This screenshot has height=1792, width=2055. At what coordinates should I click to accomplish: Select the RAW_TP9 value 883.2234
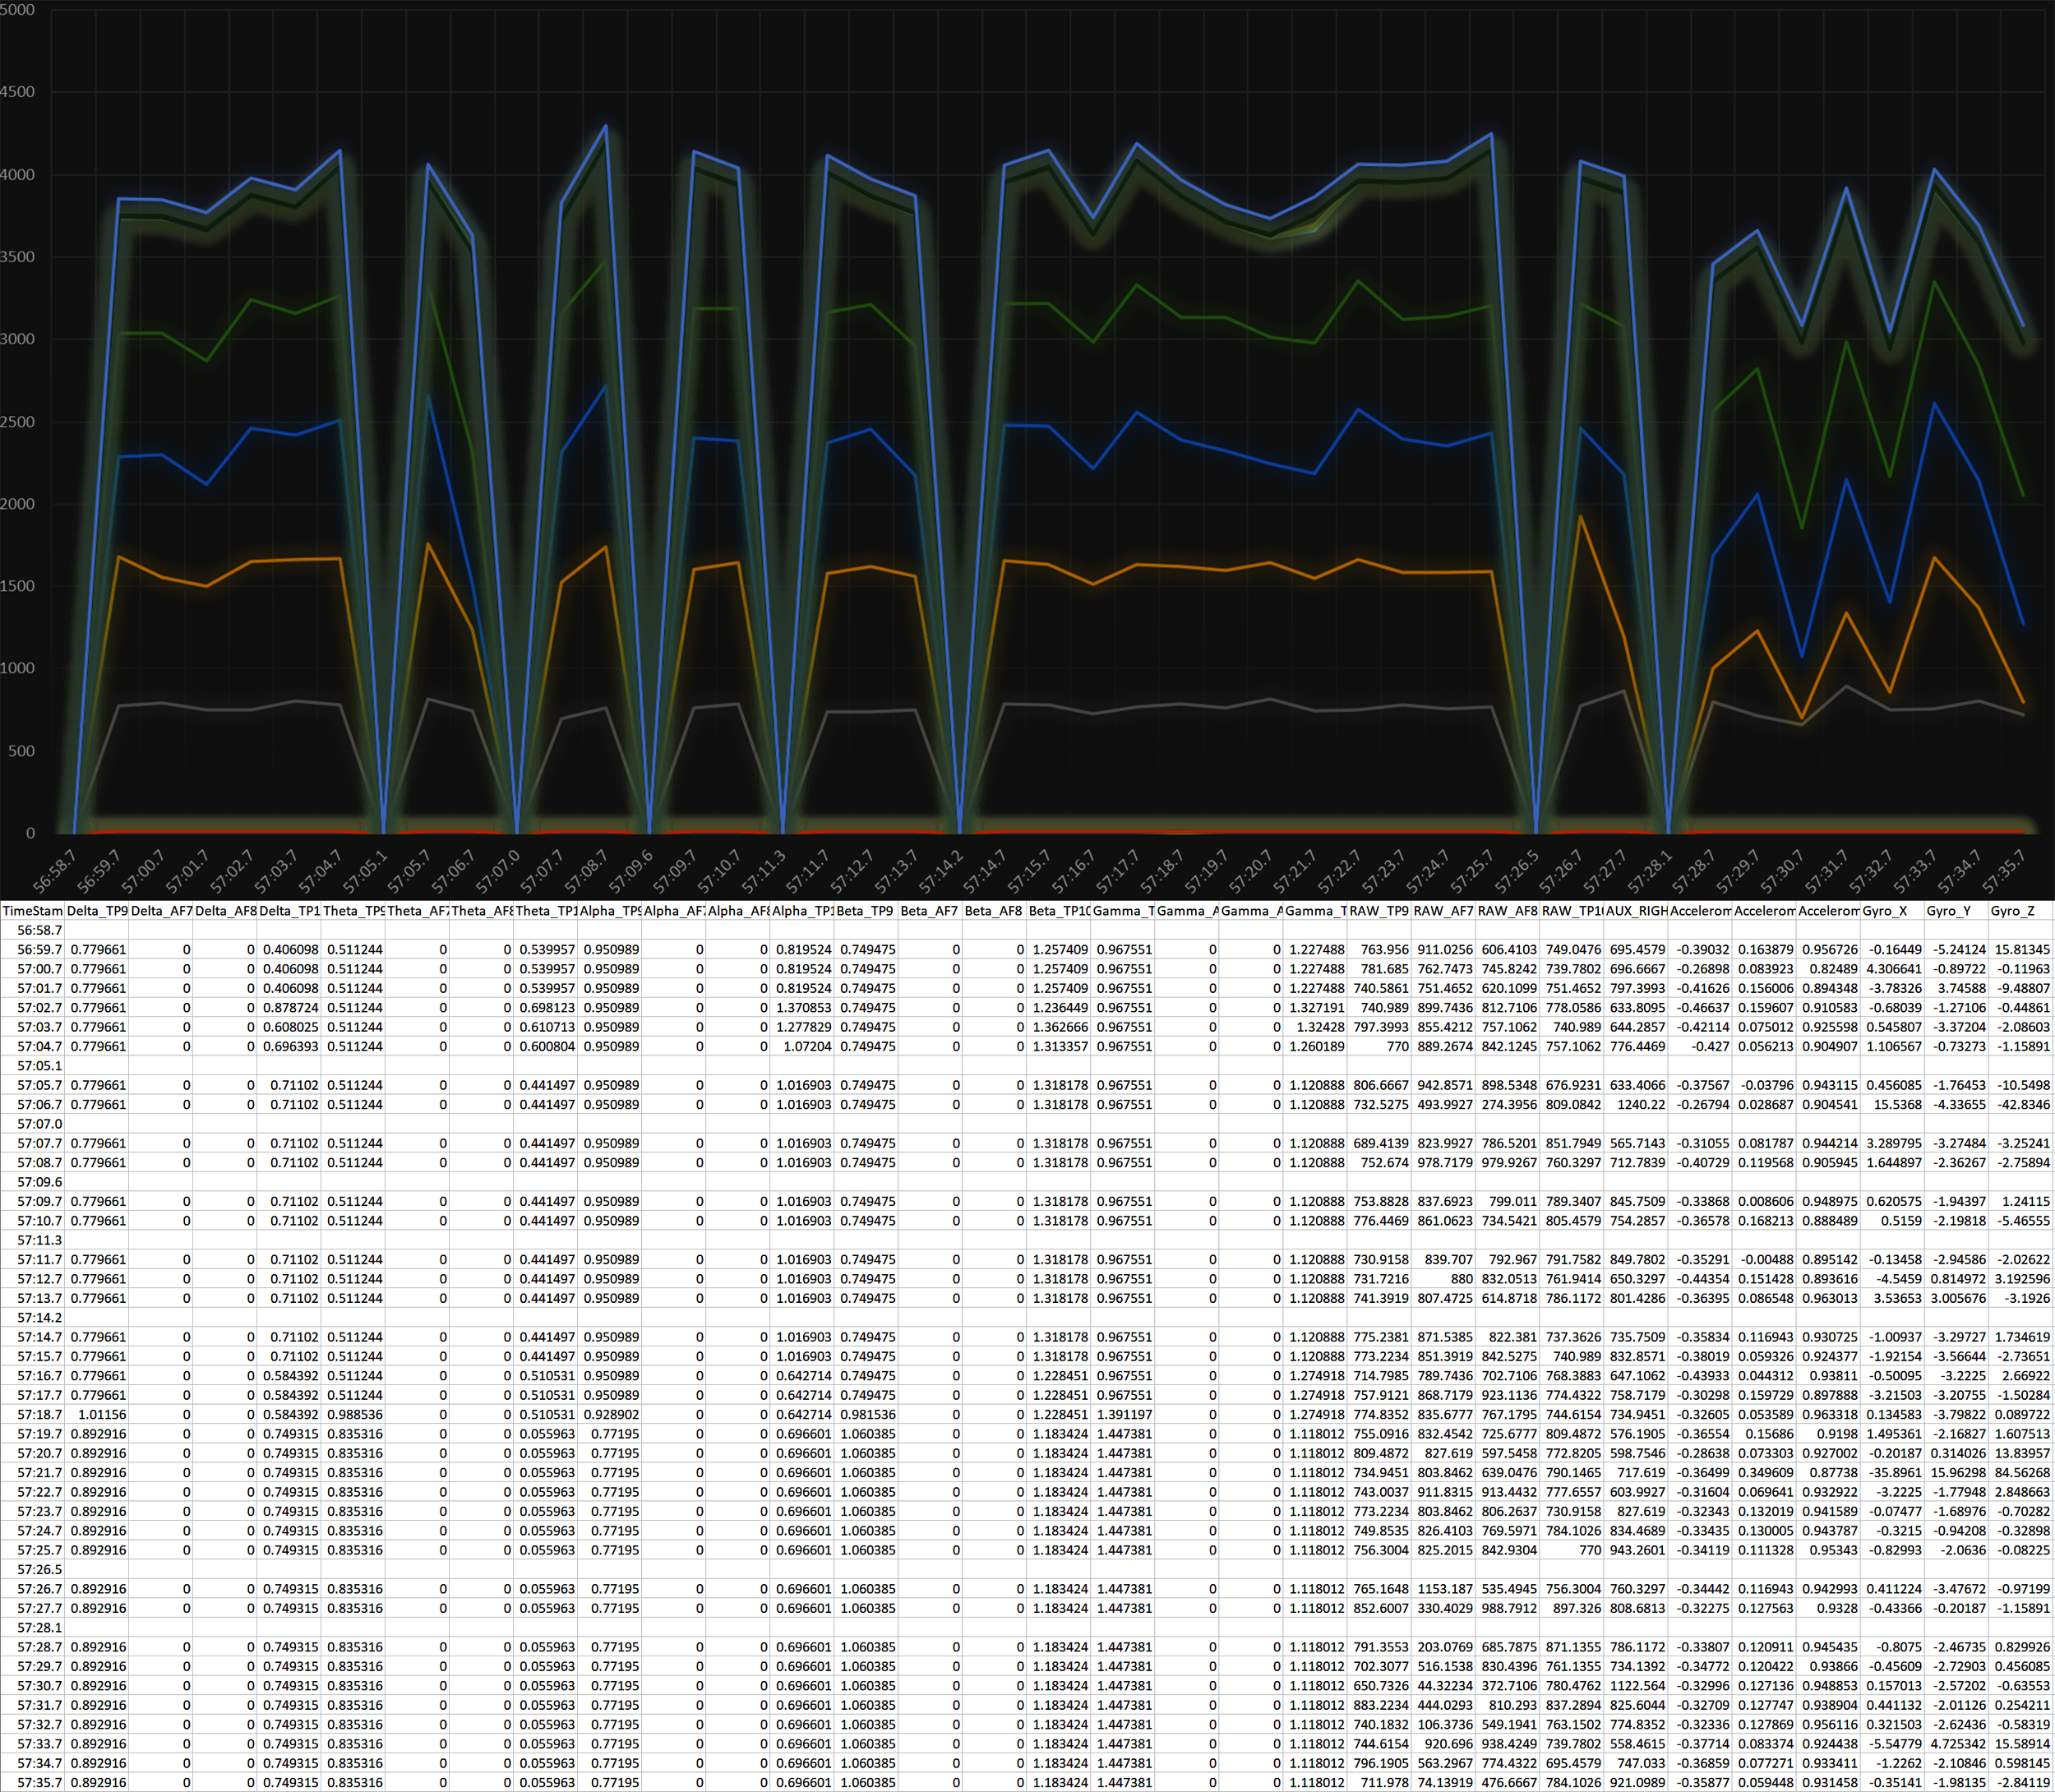point(1380,1705)
